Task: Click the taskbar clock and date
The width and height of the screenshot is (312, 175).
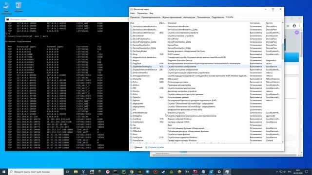Action: point(298,172)
